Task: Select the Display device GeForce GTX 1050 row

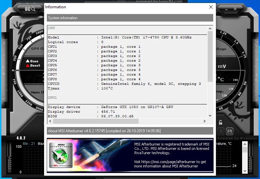Action: tap(110, 107)
